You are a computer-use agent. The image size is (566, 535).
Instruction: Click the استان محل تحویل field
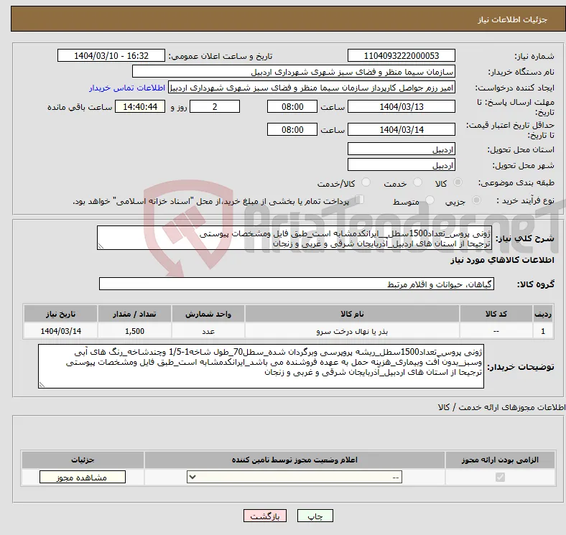(x=401, y=149)
